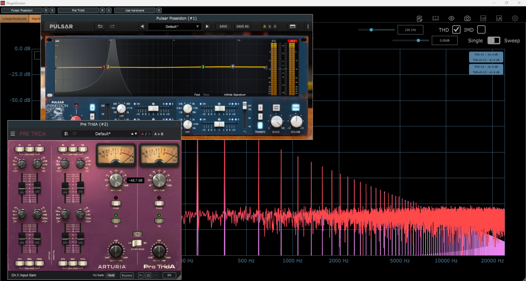Toggle Pulsar Poseidon compact view icon
Image resolution: width=526 pixels, height=281 pixels.
click(292, 26)
